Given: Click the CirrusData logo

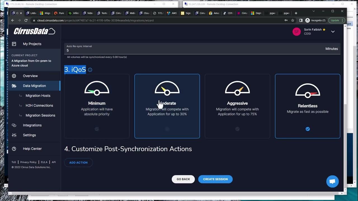Looking at the screenshot, I should (x=34, y=31).
